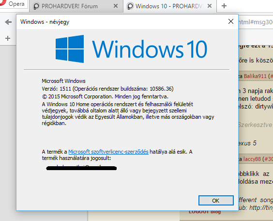Select the 'Microsoft Windows' text line

pyautogui.click(x=63, y=81)
